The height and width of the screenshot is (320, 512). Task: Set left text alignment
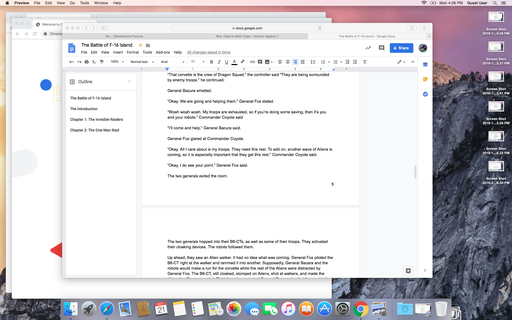[x=280, y=62]
